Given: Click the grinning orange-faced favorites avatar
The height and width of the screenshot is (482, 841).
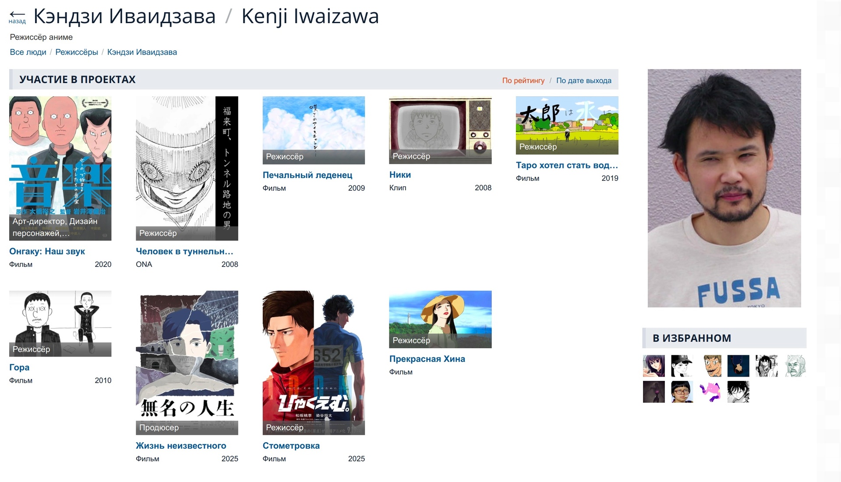Looking at the screenshot, I should click(712, 366).
